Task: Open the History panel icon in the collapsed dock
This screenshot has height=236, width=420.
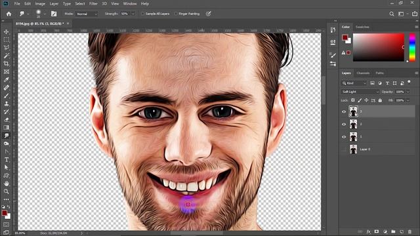Action: (x=333, y=29)
